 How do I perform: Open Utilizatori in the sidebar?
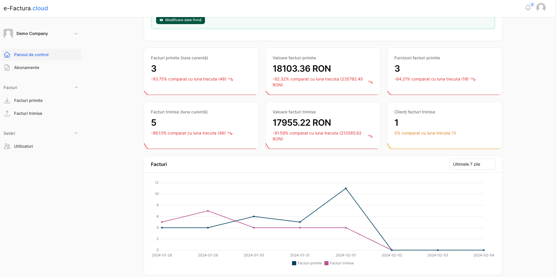[x=42, y=146]
